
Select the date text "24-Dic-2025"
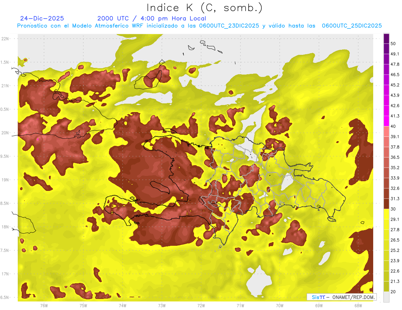pos(42,18)
